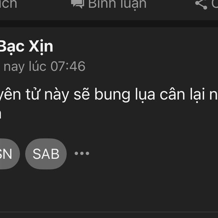Click the cut-off share label beside share icon

(215, 4)
